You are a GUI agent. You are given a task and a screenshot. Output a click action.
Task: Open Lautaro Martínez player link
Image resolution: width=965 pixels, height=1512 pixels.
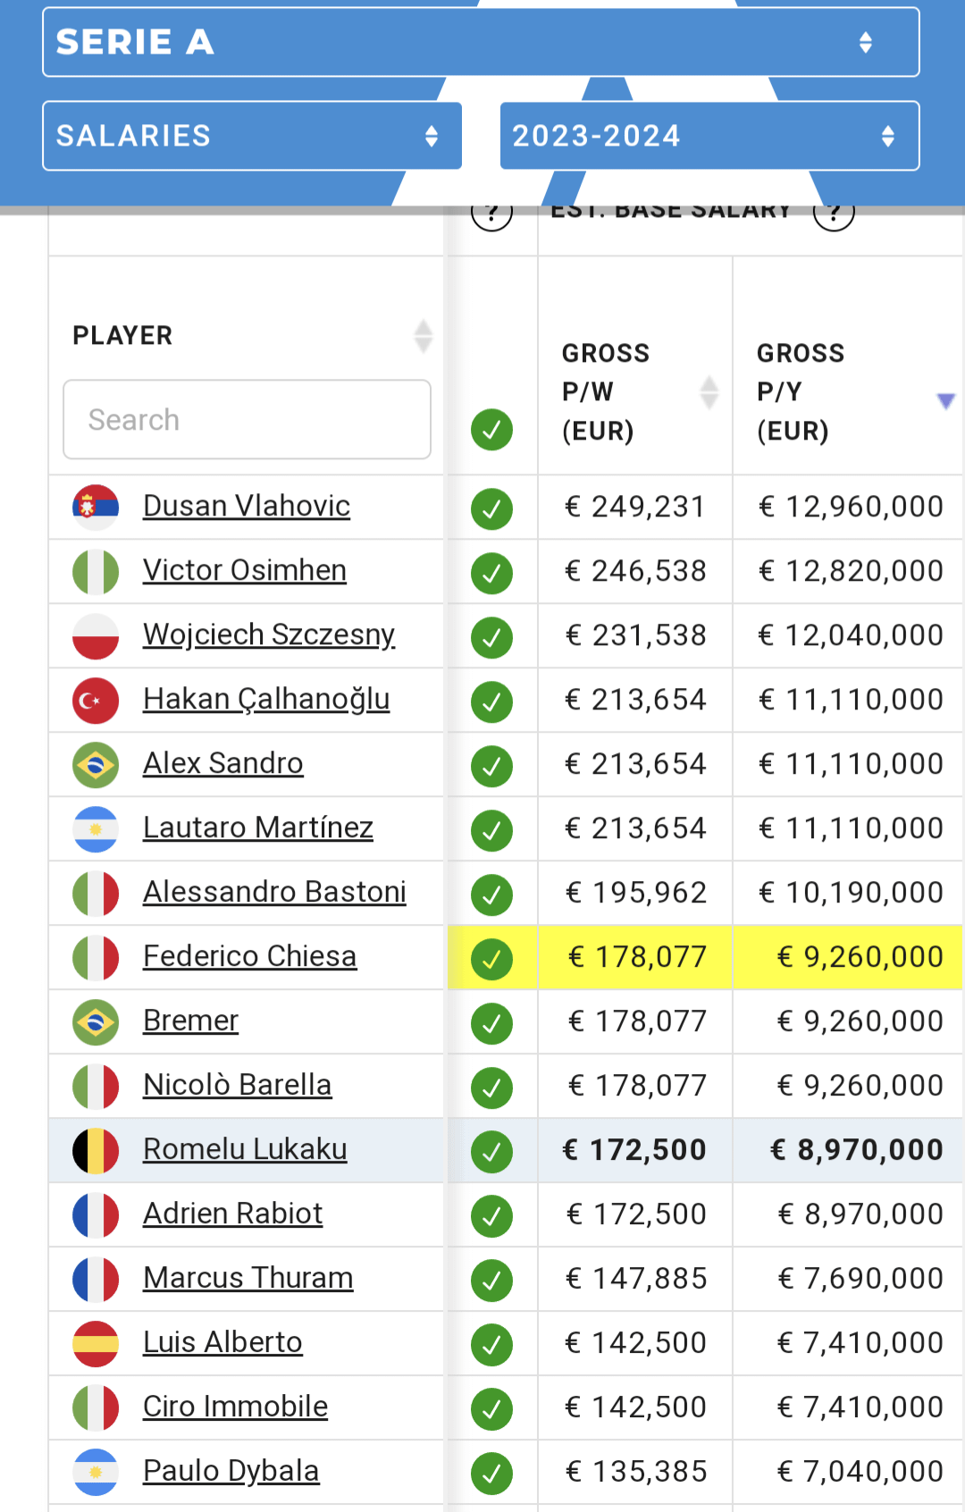[x=258, y=827]
